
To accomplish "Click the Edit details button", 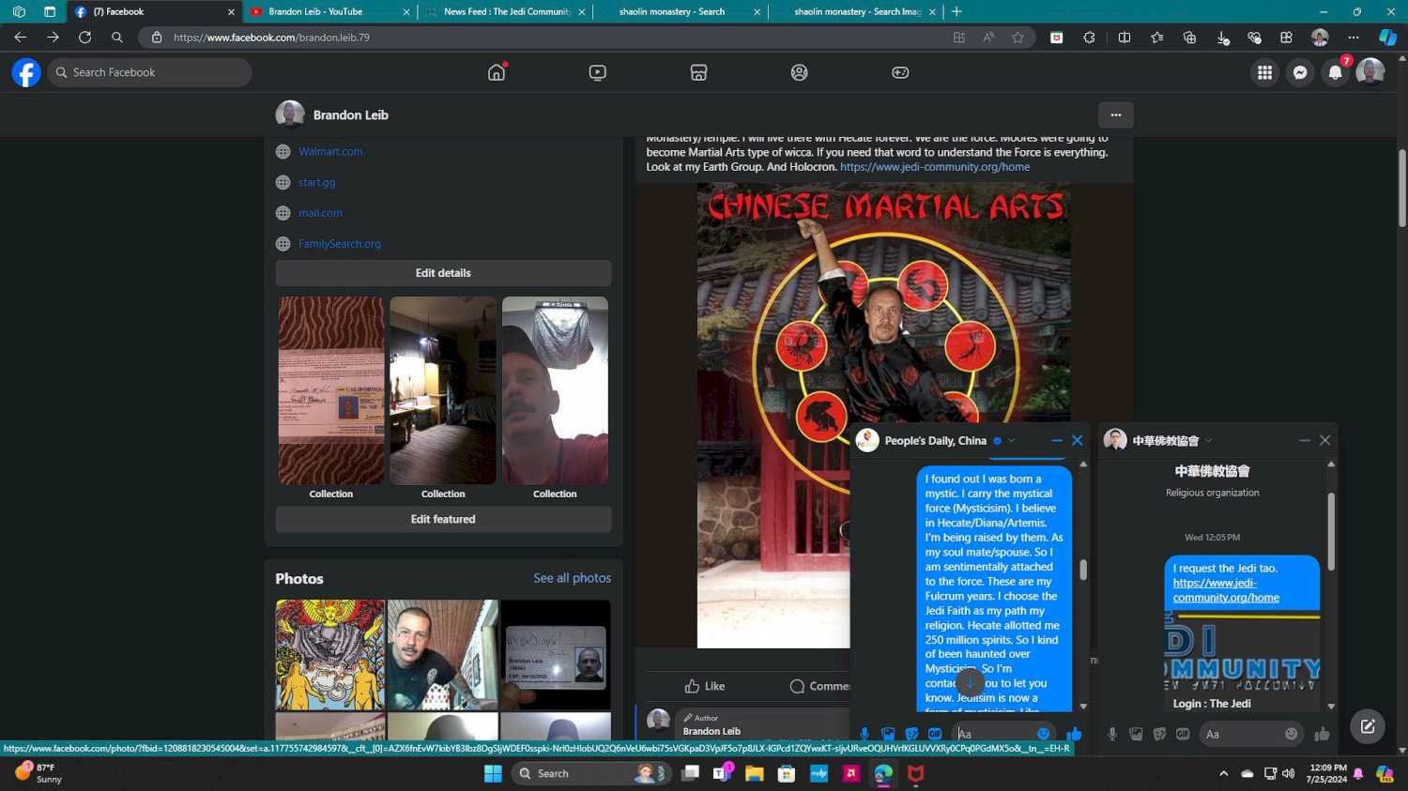I will pyautogui.click(x=443, y=273).
